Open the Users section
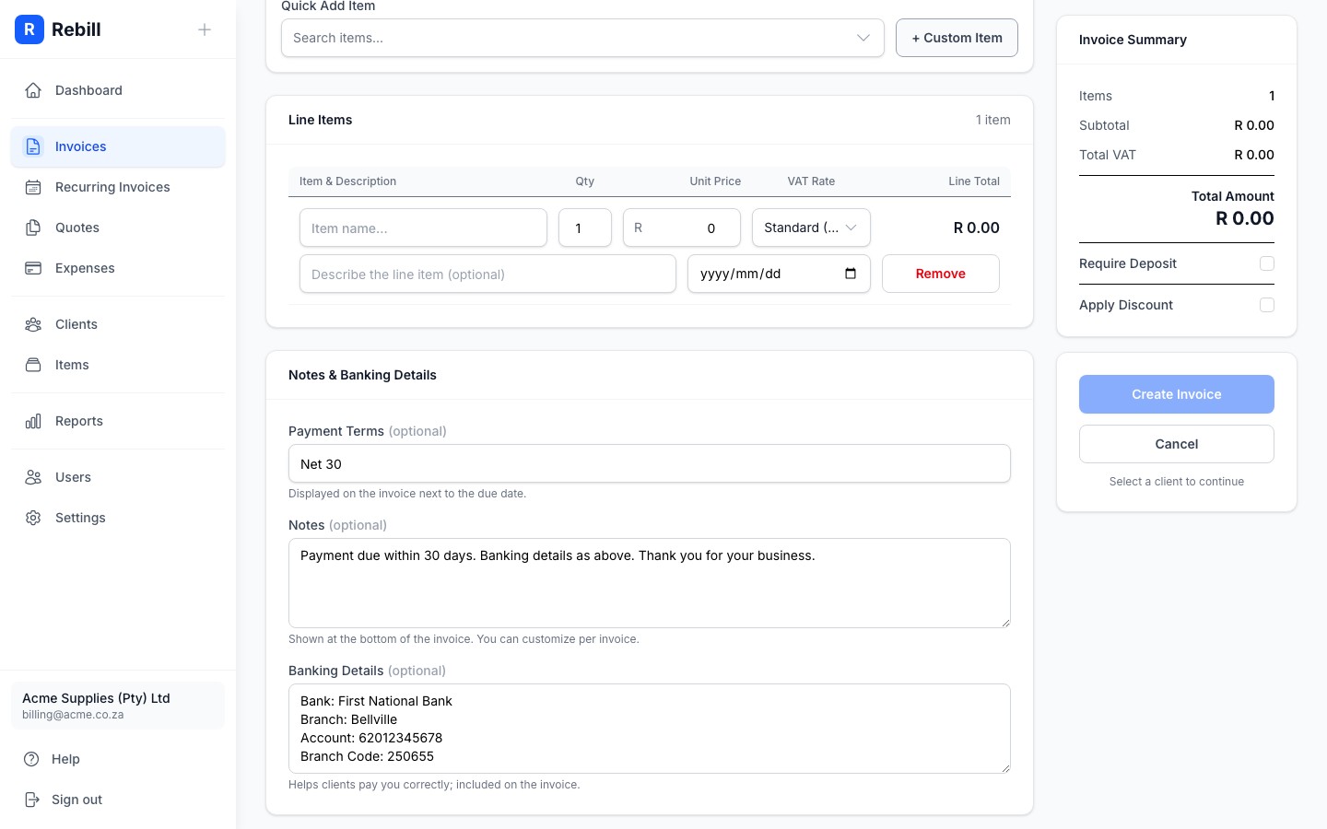Image resolution: width=1327 pixels, height=829 pixels. pos(33,477)
